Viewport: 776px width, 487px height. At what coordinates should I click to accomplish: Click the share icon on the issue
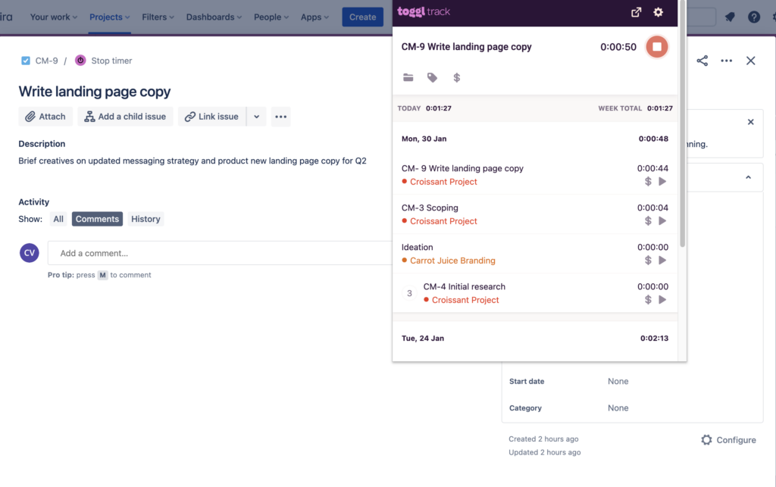(x=702, y=61)
